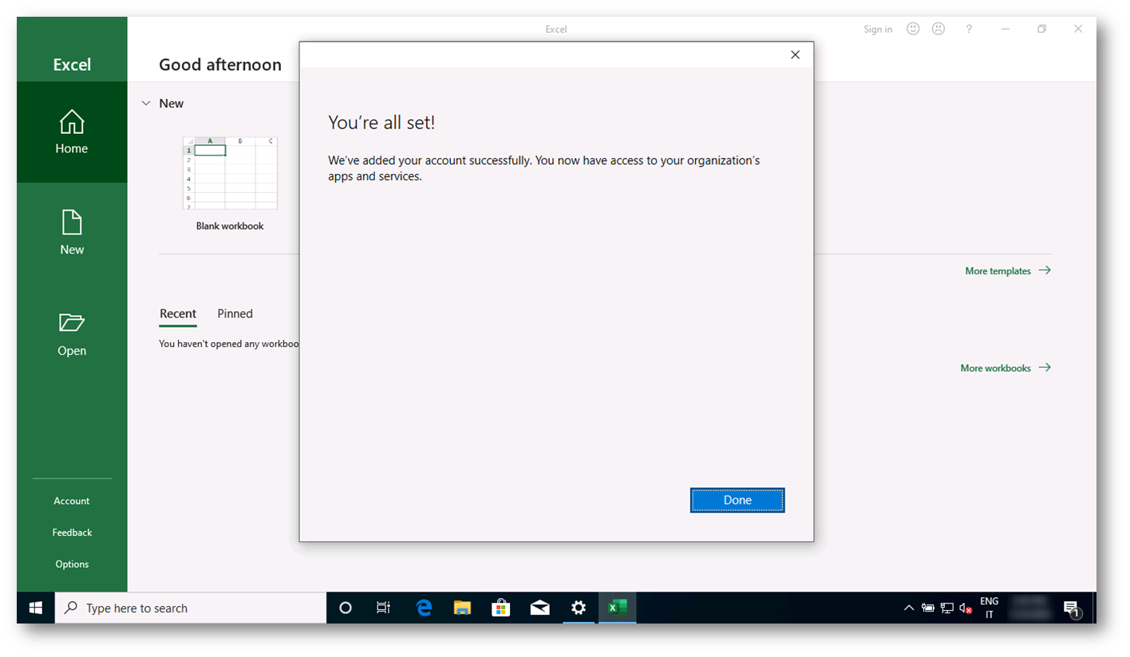The width and height of the screenshot is (1130, 657).
Task: Click Sign in at the top
Action: 878,30
